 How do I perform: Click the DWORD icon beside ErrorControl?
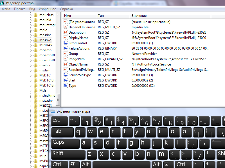point(66,43)
